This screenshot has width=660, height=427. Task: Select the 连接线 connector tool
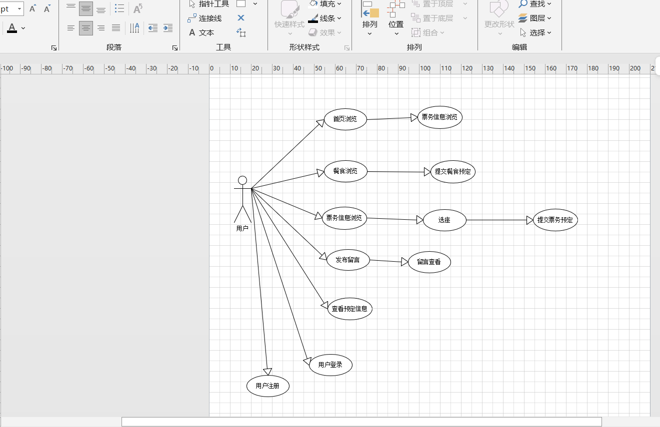pos(204,18)
